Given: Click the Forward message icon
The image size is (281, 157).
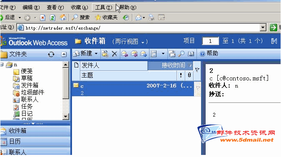Looking at the screenshot, I should pos(144,54).
